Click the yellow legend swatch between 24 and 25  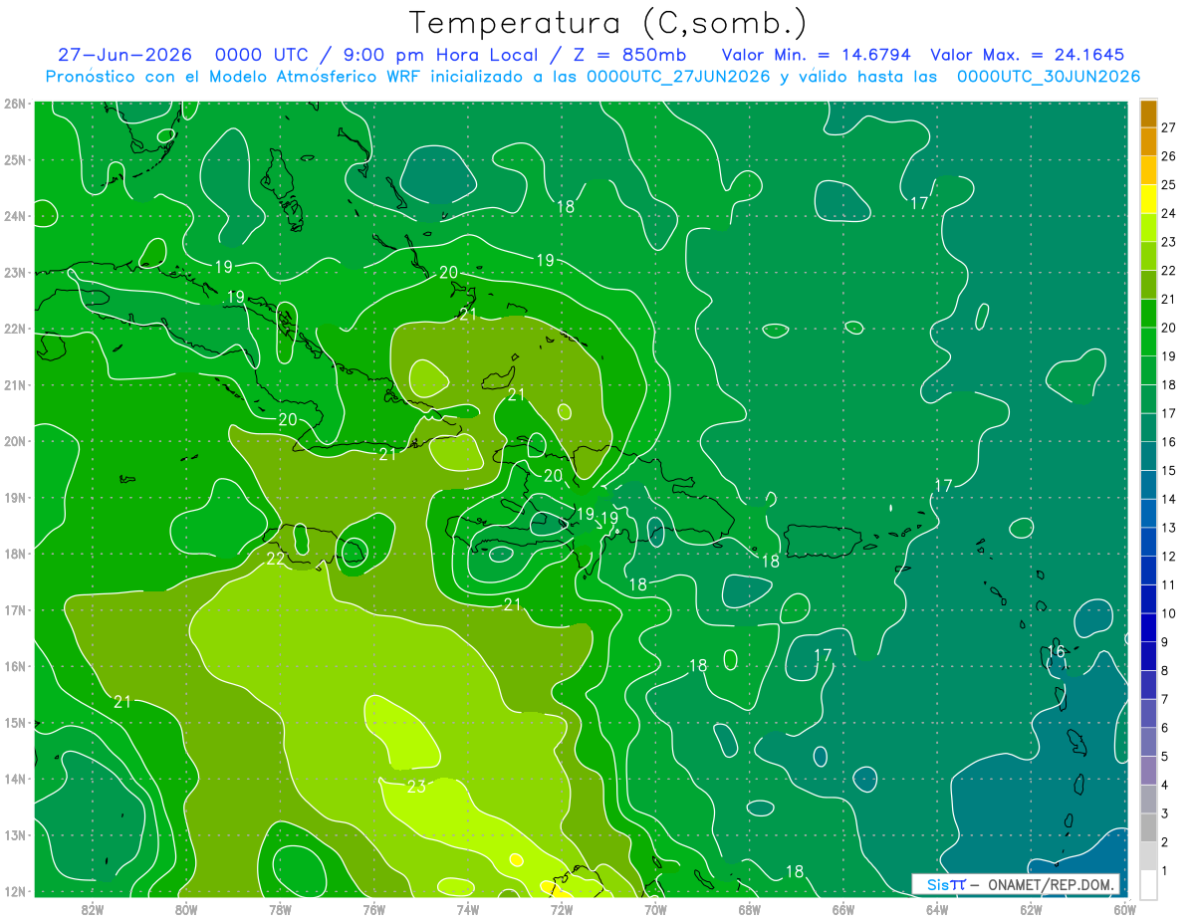tap(1149, 198)
